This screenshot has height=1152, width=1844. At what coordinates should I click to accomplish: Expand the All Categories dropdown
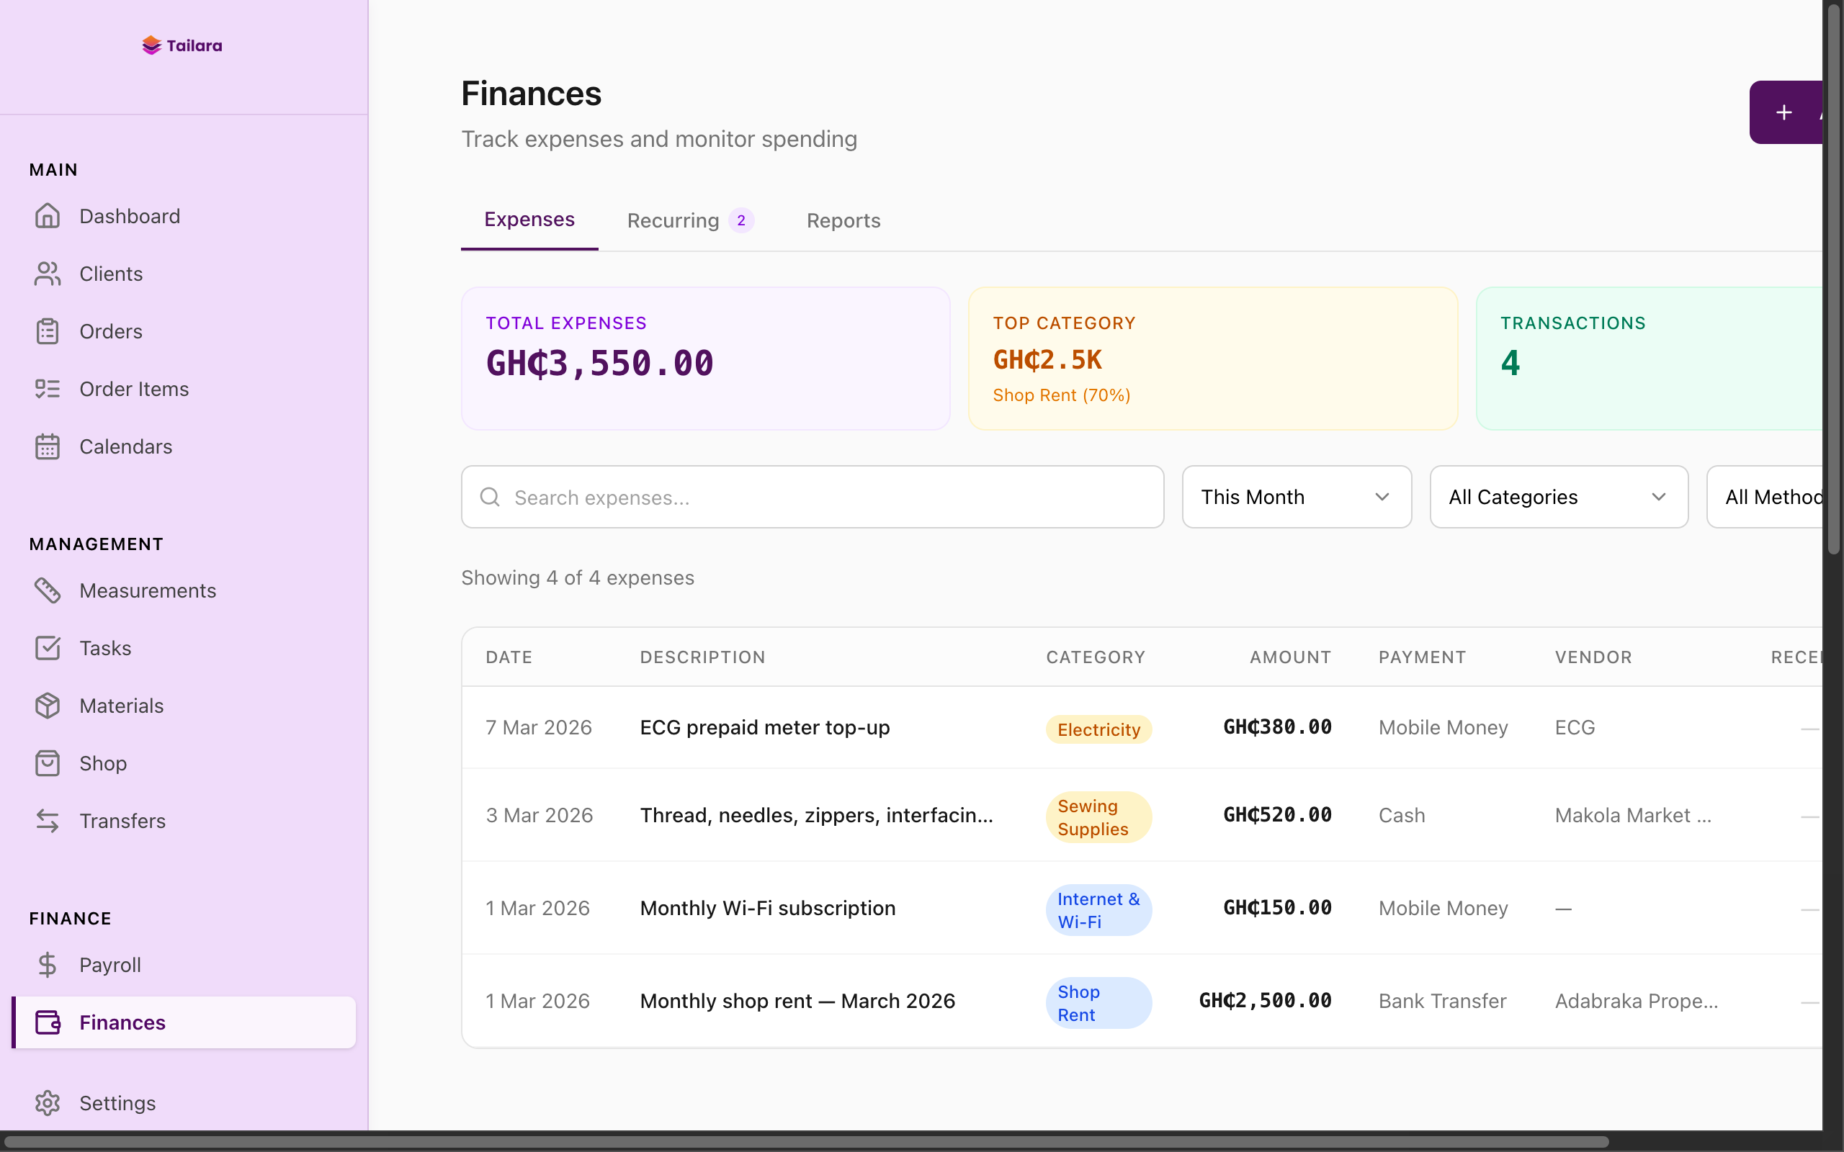(x=1557, y=497)
